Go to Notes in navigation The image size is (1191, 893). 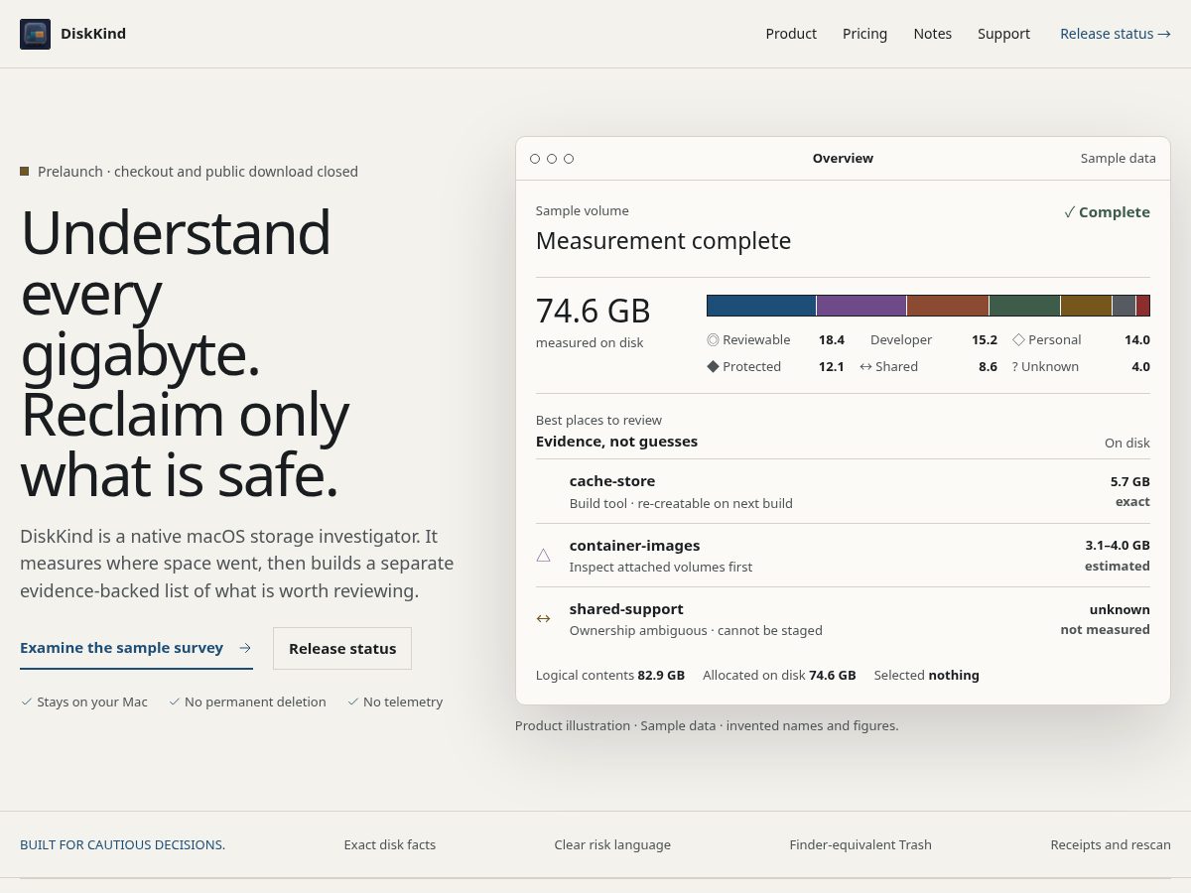pyautogui.click(x=932, y=34)
